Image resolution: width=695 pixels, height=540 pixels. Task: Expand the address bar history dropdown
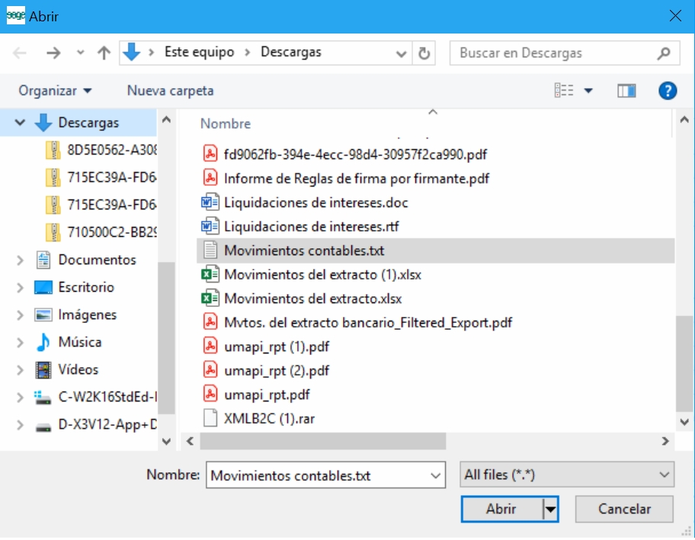point(402,53)
